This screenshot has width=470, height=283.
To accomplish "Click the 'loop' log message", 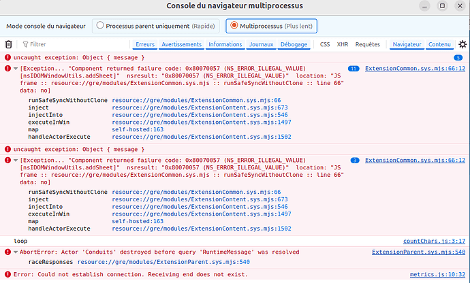I will pyautogui.click(x=20, y=241).
